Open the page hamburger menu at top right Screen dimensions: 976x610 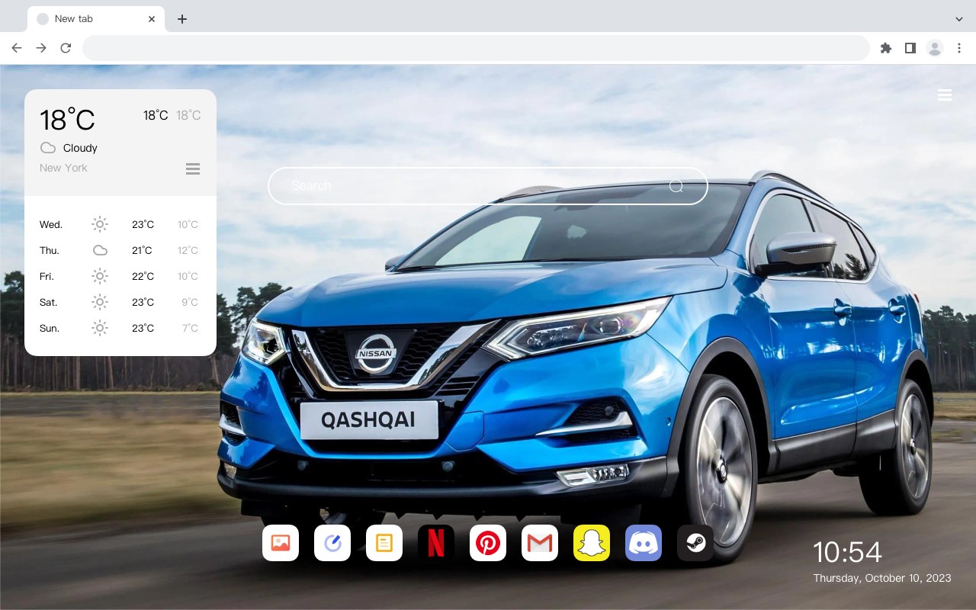click(x=945, y=95)
